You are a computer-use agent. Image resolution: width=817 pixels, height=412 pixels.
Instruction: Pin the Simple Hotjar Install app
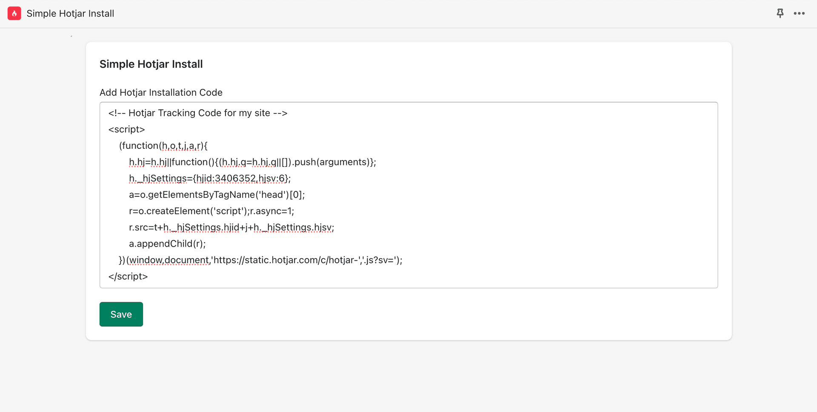(x=780, y=14)
